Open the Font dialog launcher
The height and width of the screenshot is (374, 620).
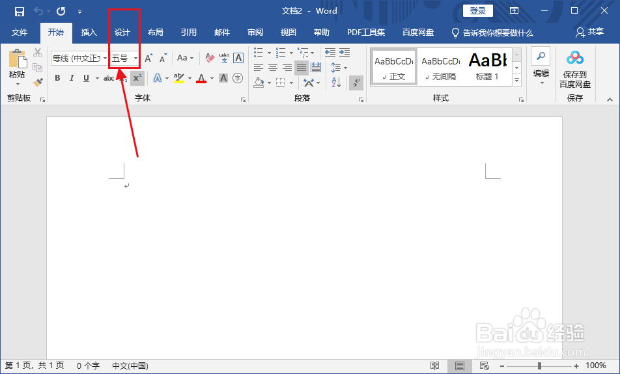point(243,100)
